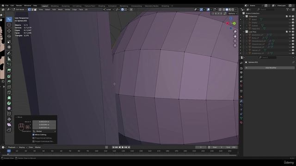Click the green Y axis gizmo
Image resolution: width=296 pixels, height=166 pixels.
pyautogui.click(x=234, y=24)
